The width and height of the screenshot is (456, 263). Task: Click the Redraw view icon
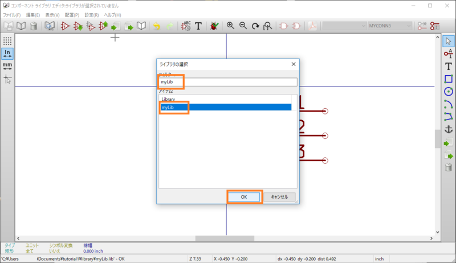[255, 26]
